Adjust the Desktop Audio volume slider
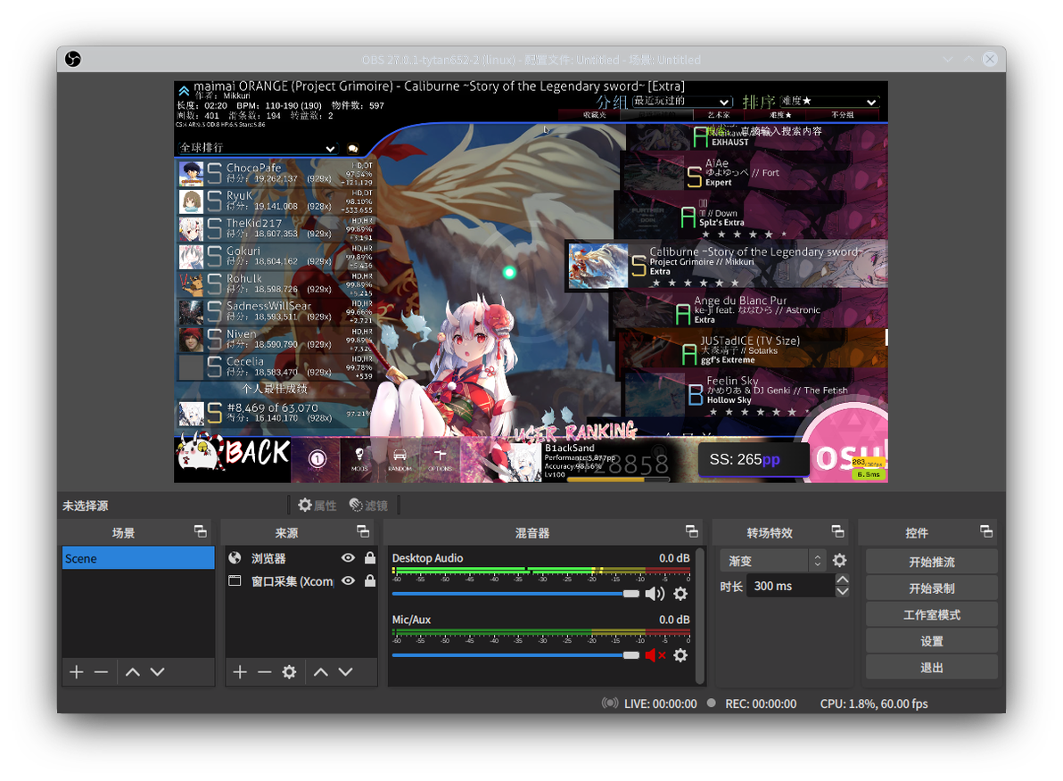The width and height of the screenshot is (1063, 781). point(515,594)
